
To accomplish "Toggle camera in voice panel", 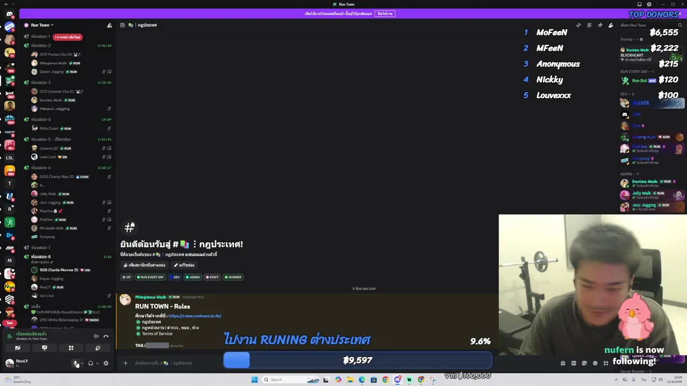I will click(x=17, y=348).
